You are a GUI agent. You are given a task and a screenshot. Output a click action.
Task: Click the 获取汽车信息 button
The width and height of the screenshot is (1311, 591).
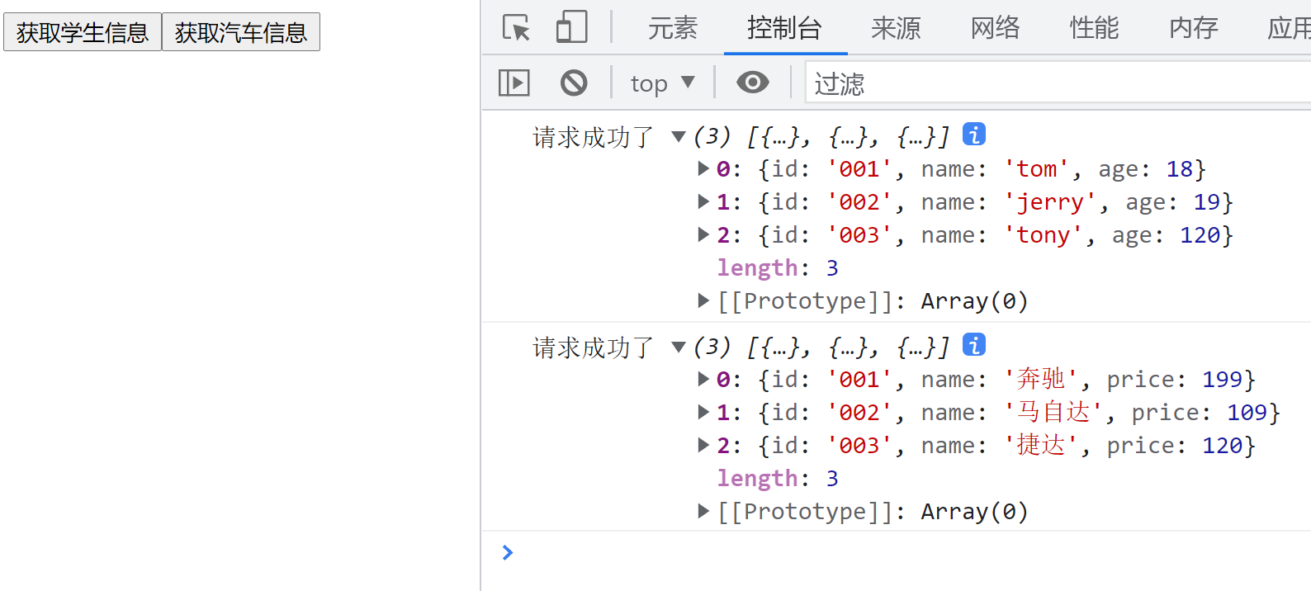click(x=241, y=32)
